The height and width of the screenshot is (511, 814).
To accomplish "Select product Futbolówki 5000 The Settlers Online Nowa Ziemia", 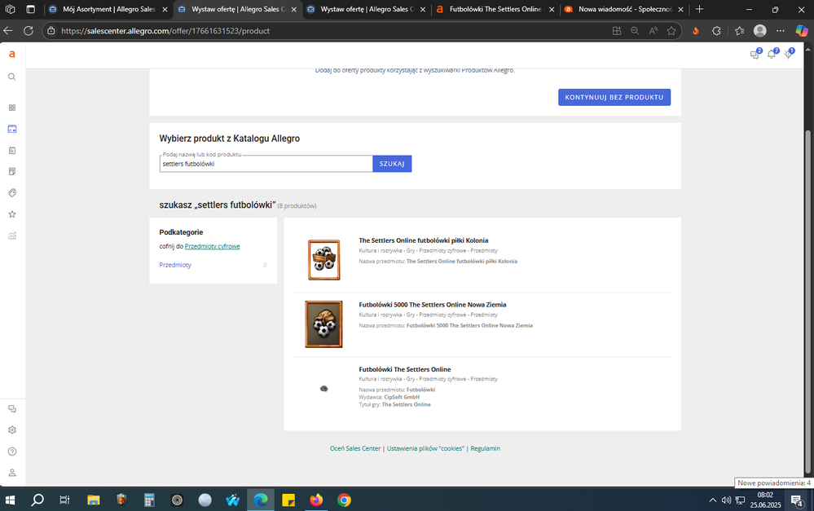I will click(x=433, y=305).
